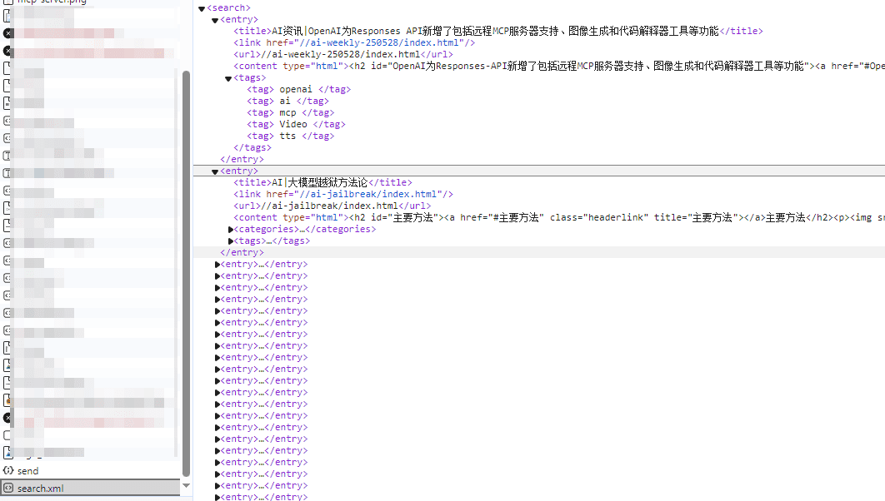Click the mcp tag line
The image size is (885, 501).
point(289,113)
